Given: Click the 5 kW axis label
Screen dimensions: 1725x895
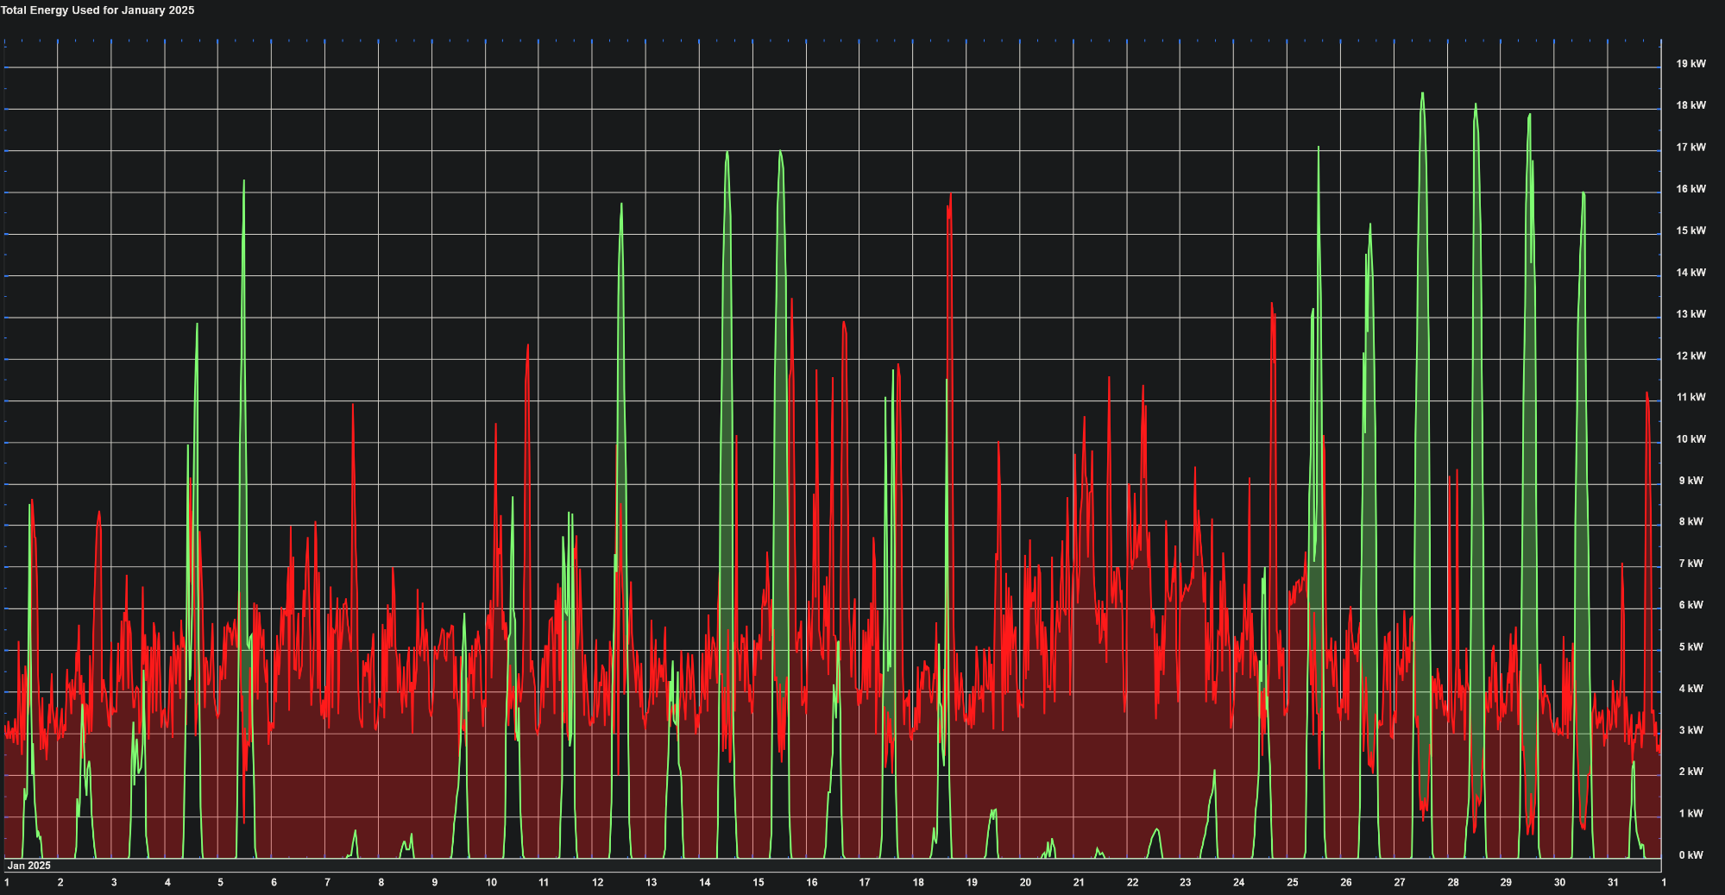Looking at the screenshot, I should [x=1690, y=647].
